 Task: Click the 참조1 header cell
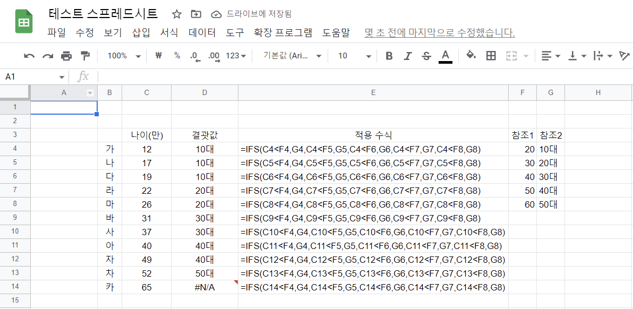click(x=523, y=135)
